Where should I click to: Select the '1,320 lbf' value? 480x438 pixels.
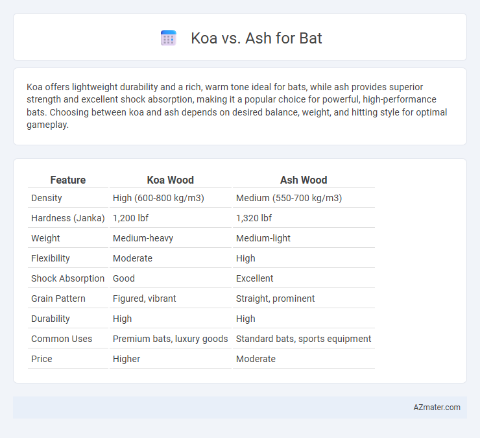click(x=254, y=218)
